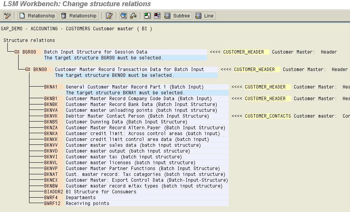Select BKNBK Customer Master Record Bank Data
The height and width of the screenshot is (212, 350).
[50, 104]
